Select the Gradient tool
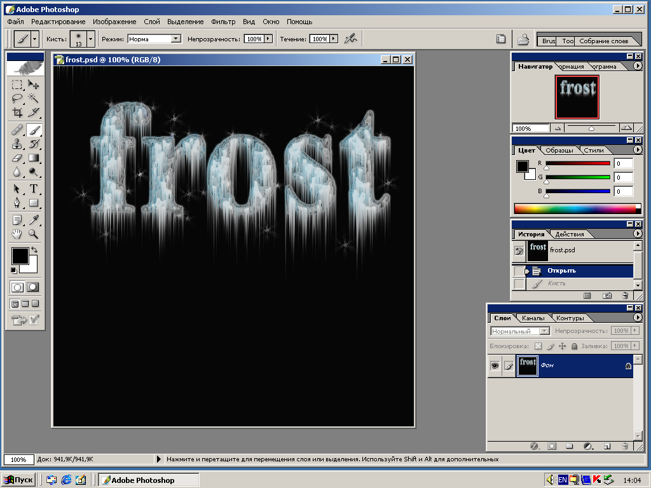Screen dimensions: 651x488 (x=34, y=158)
